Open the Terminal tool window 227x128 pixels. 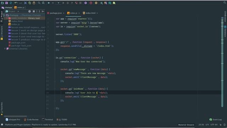click(48, 119)
